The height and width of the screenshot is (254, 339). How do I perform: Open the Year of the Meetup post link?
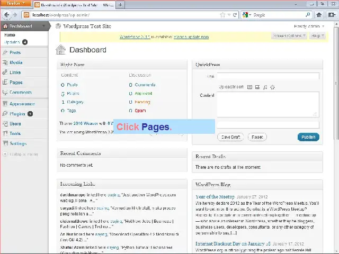coord(215,197)
